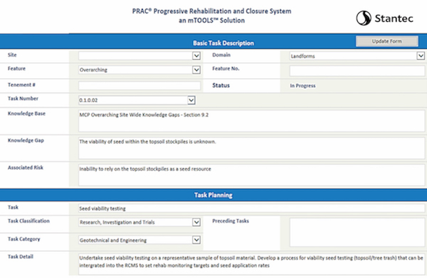Image resolution: width=427 pixels, height=278 pixels.
Task: Expand the Task Number dropdown arrow
Action: point(191,100)
